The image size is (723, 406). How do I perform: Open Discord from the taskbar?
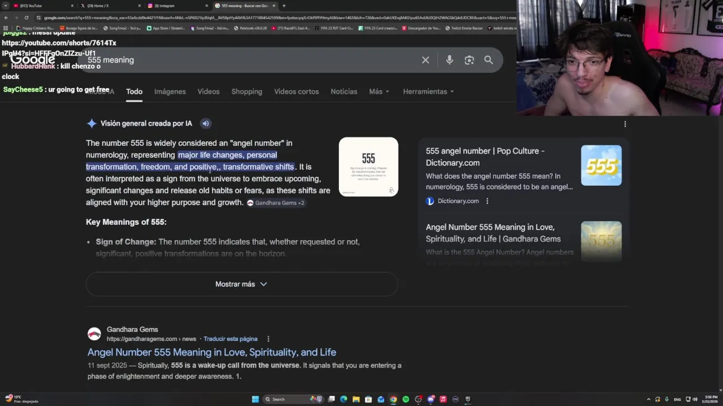pos(430,399)
